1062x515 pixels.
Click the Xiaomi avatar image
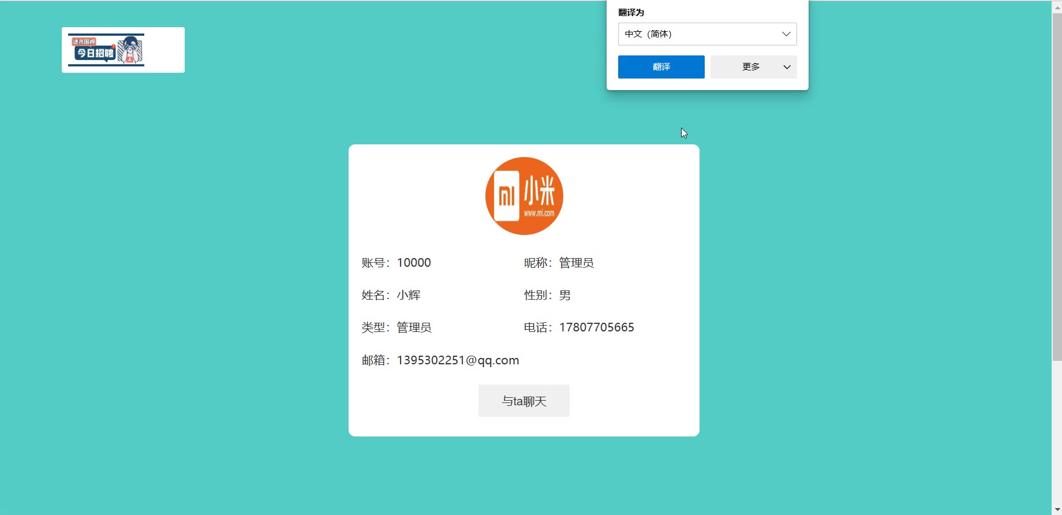click(x=524, y=196)
